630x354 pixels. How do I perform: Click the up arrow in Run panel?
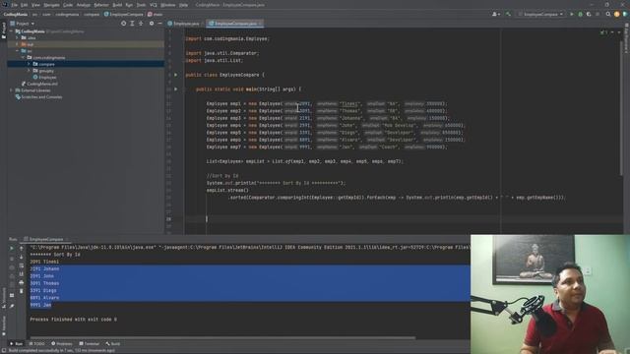(22, 249)
